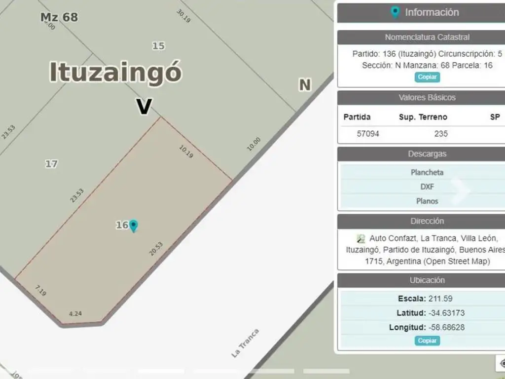
Task: Click the Partida value 57094
Action: (x=368, y=133)
